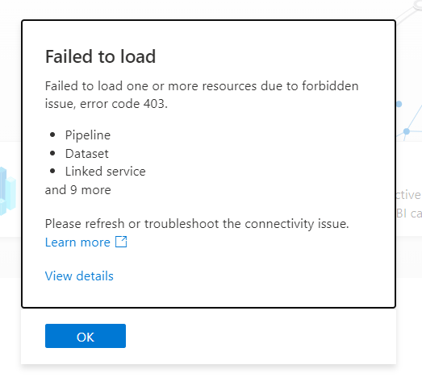Click the partially hidden "BI ca" background text

pyautogui.click(x=409, y=213)
